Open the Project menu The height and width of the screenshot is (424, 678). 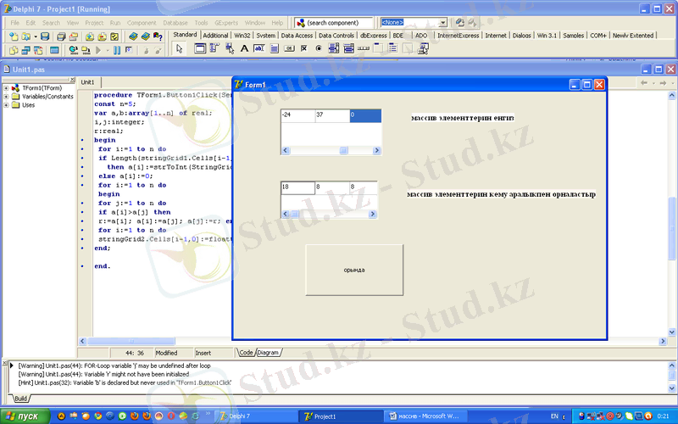pyautogui.click(x=94, y=22)
